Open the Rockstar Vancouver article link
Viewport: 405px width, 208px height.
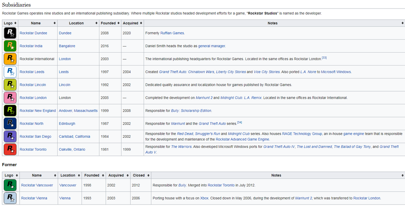(x=37, y=185)
